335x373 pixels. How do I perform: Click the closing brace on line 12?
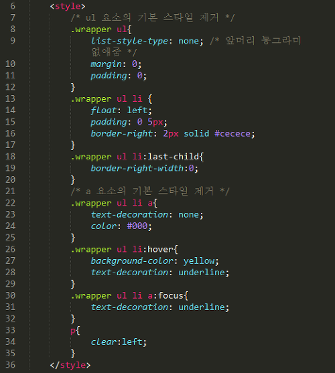73,87
